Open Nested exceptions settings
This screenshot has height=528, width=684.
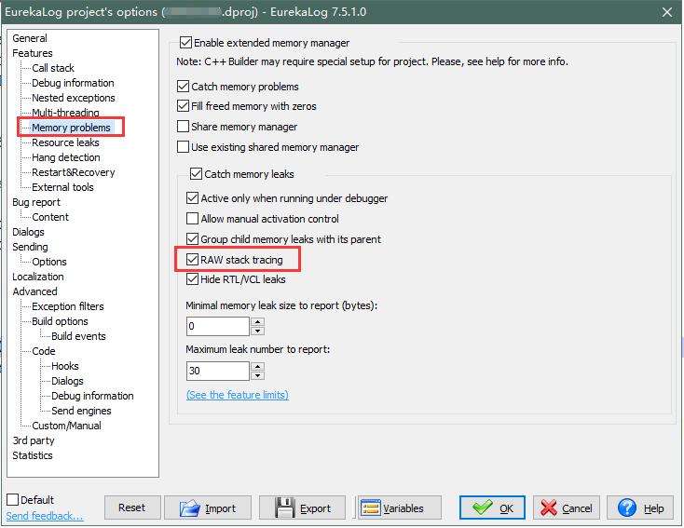pyautogui.click(x=74, y=98)
